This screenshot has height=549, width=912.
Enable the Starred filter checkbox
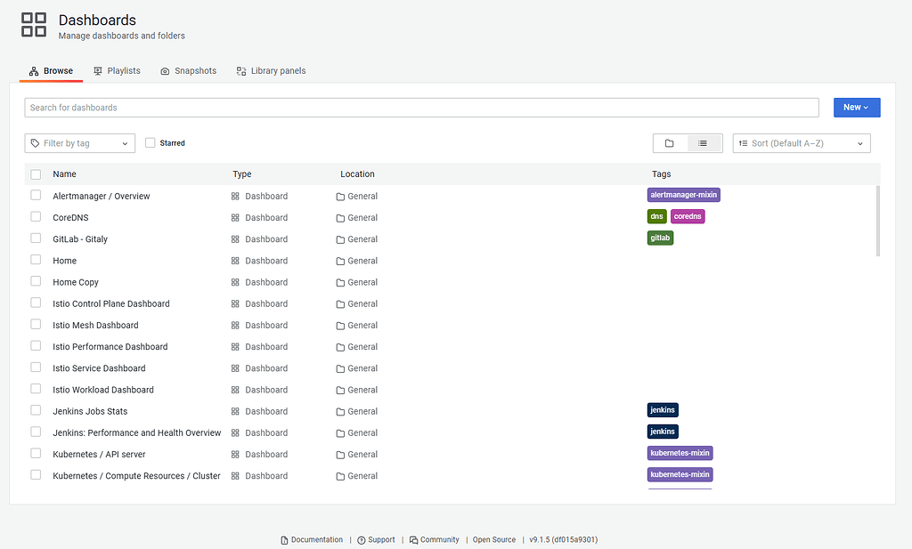(150, 143)
